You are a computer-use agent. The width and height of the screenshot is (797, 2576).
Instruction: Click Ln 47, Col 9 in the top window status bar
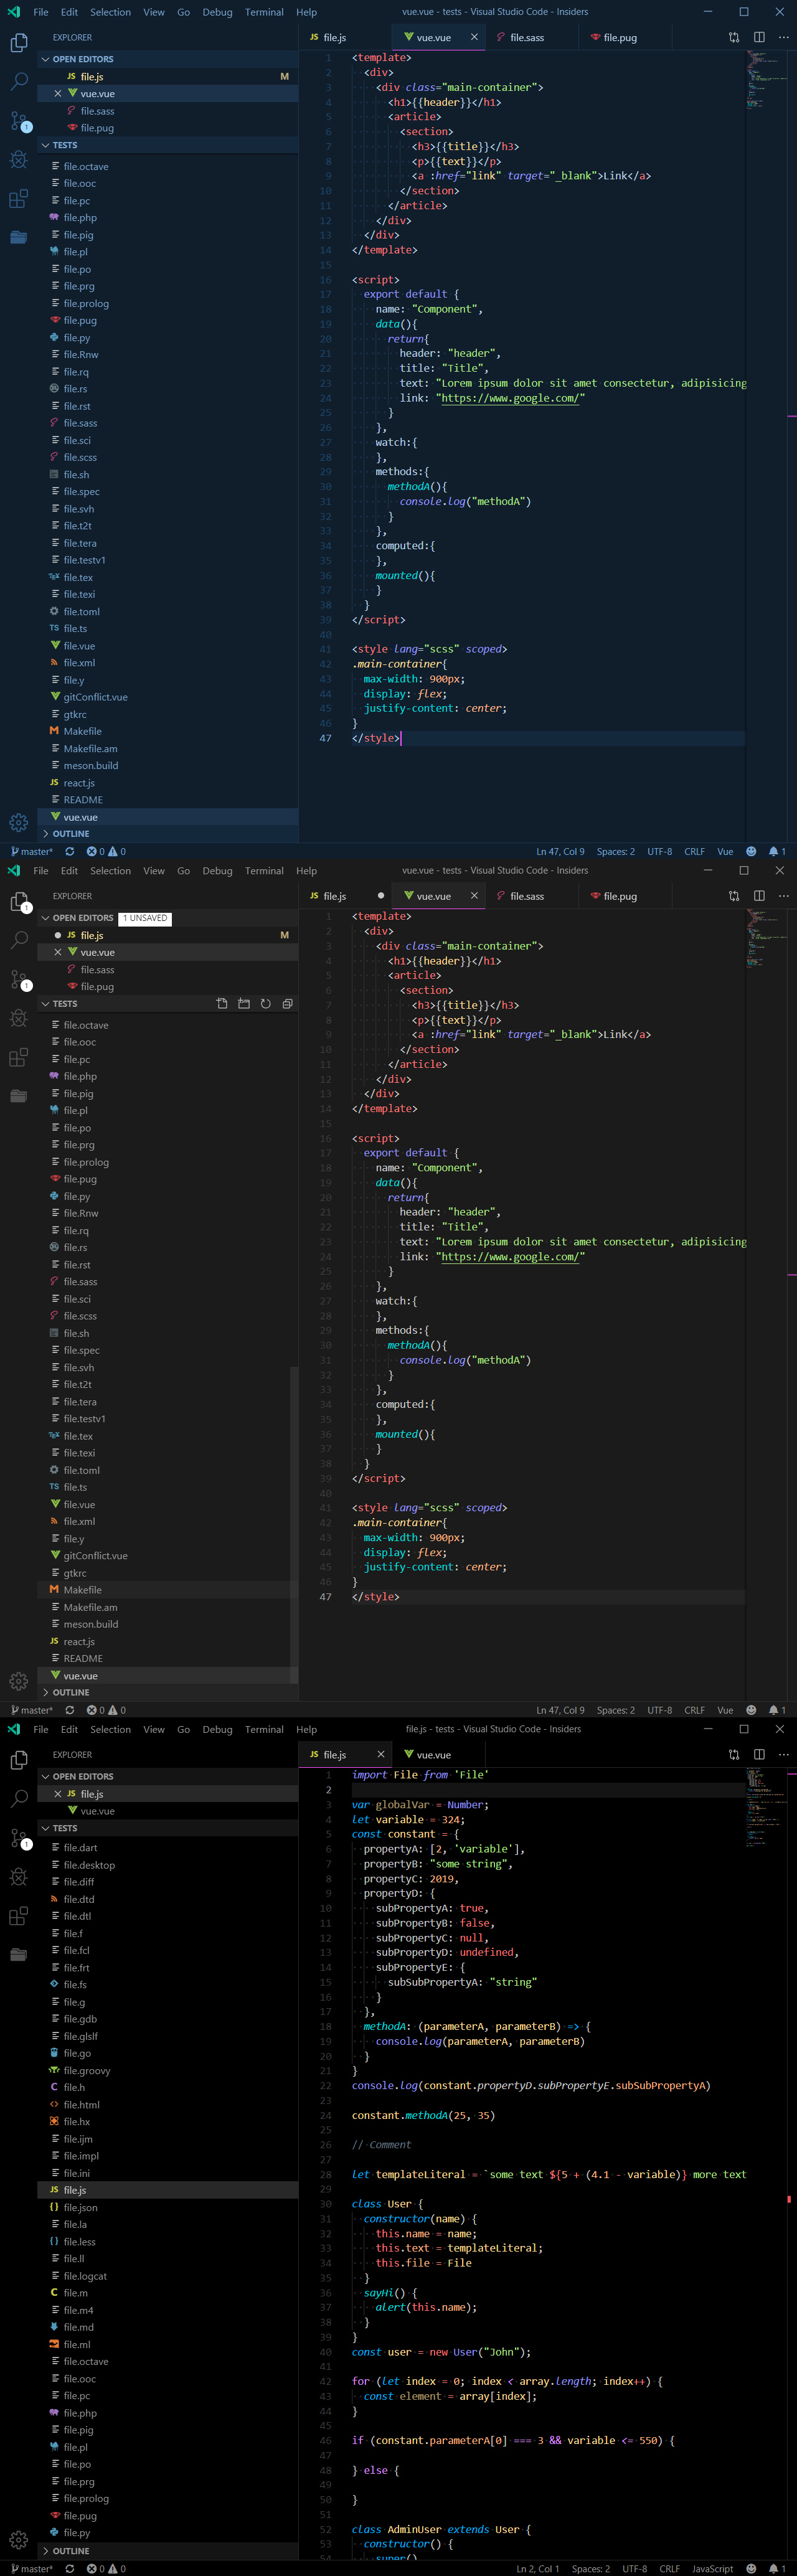(x=560, y=851)
